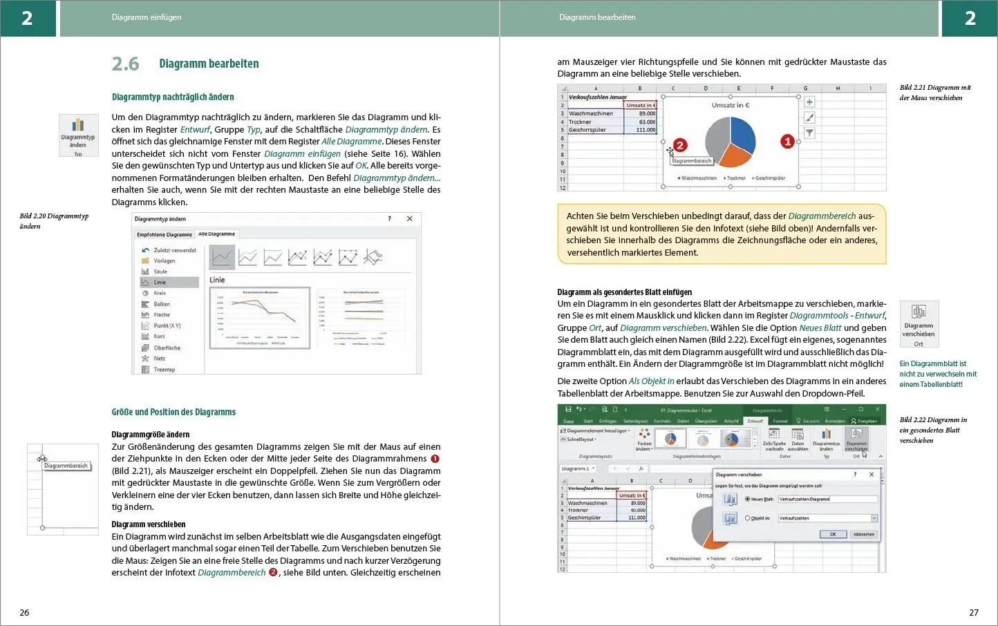Click the undo arrow in Excel quick access
The image size is (998, 626).
[x=578, y=409]
